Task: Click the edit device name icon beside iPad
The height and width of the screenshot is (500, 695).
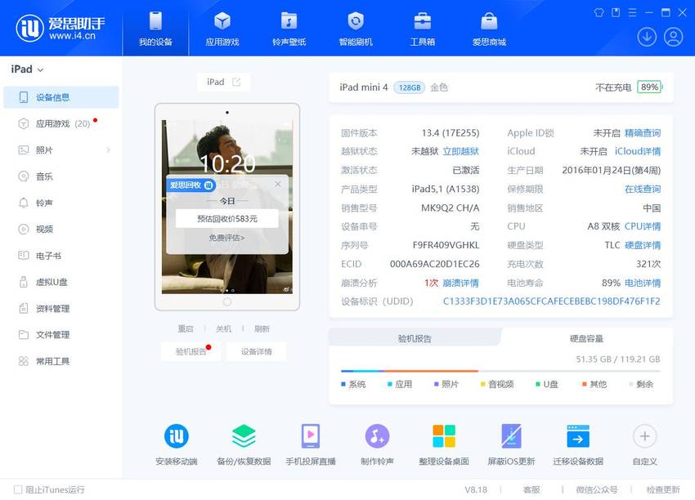Action: click(236, 82)
